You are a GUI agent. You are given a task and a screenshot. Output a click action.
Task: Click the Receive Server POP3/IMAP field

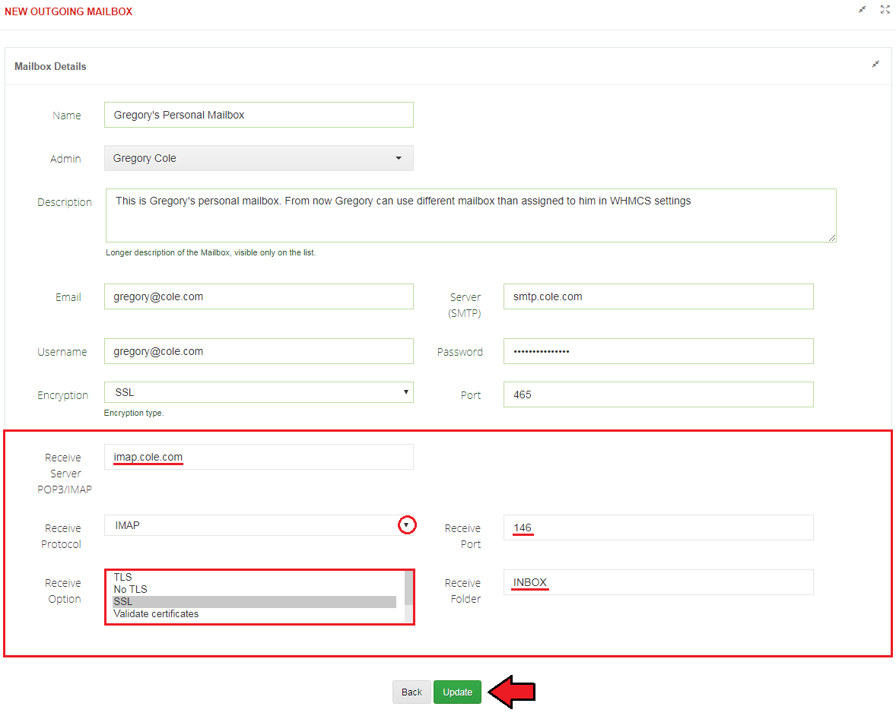pos(259,457)
